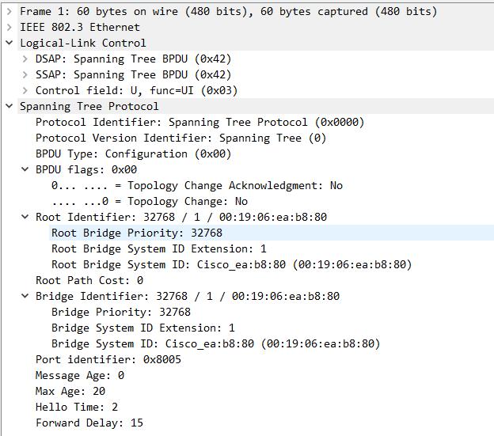This screenshot has width=494, height=436.
Task: Select the Root Bridge Priority row
Action: pos(136,233)
